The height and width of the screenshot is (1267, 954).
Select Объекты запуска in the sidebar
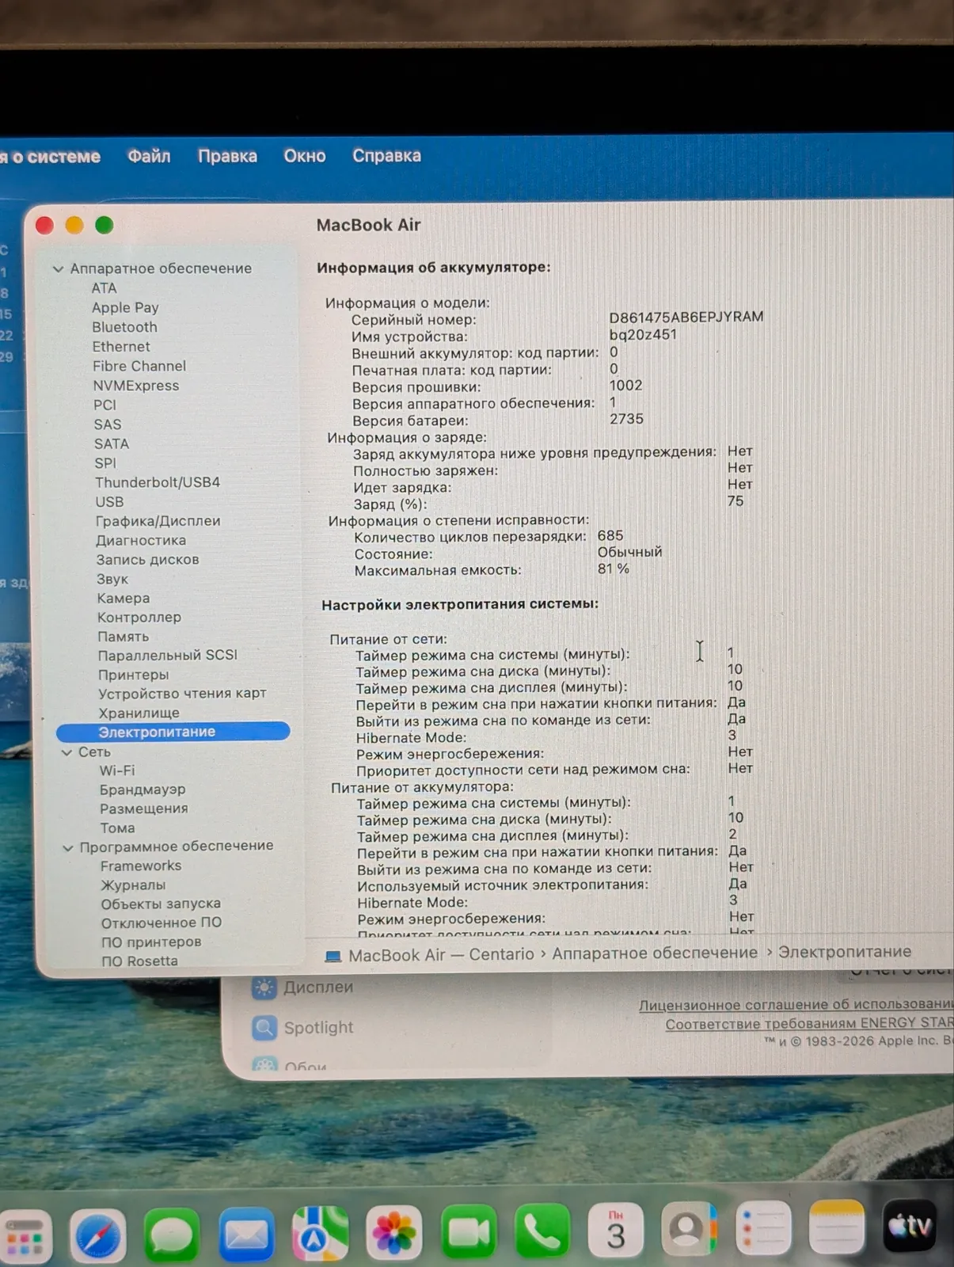coord(161,904)
